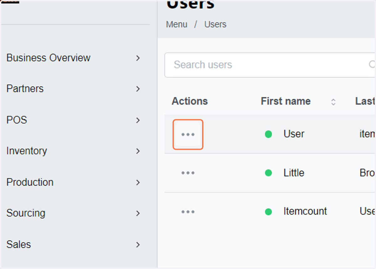Select green status dot beside User
376x269 pixels.
coord(268,134)
